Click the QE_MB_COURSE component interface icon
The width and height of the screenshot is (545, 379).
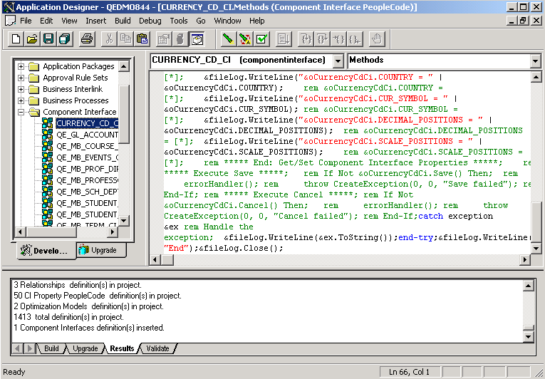coord(47,146)
